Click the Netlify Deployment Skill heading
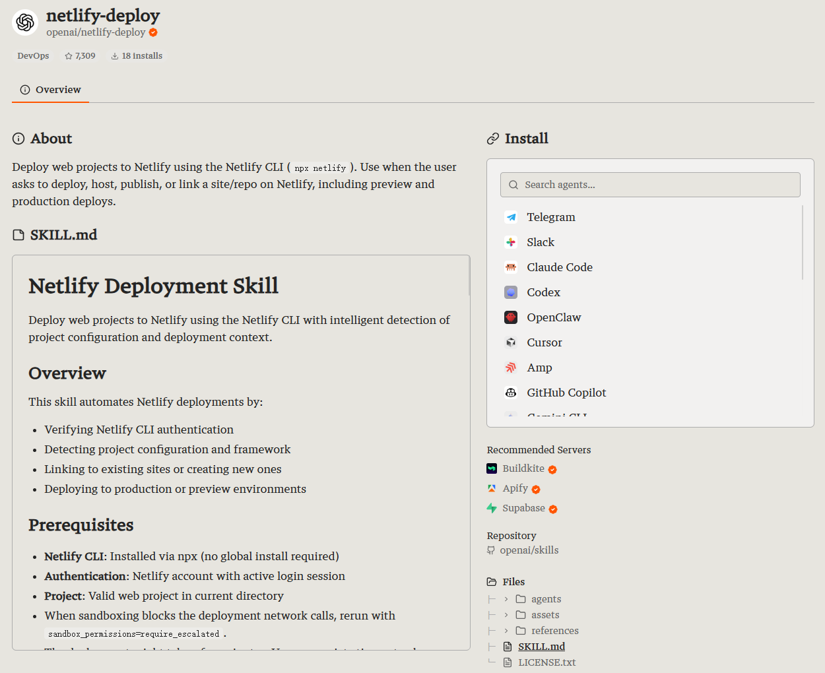 pyautogui.click(x=153, y=286)
